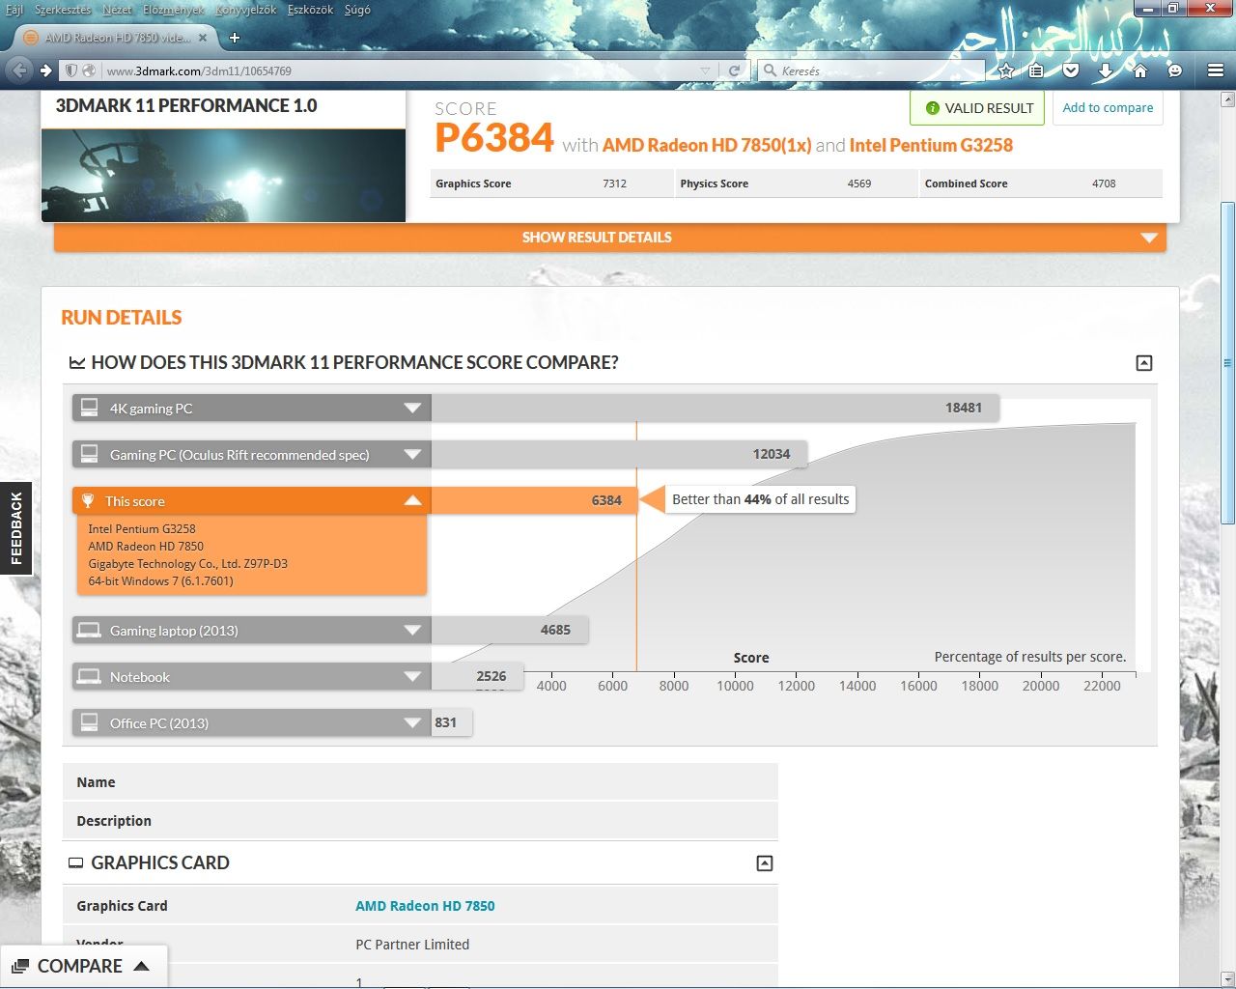
Task: Click the page vertical scrollbar thumb
Action: pos(1227,363)
